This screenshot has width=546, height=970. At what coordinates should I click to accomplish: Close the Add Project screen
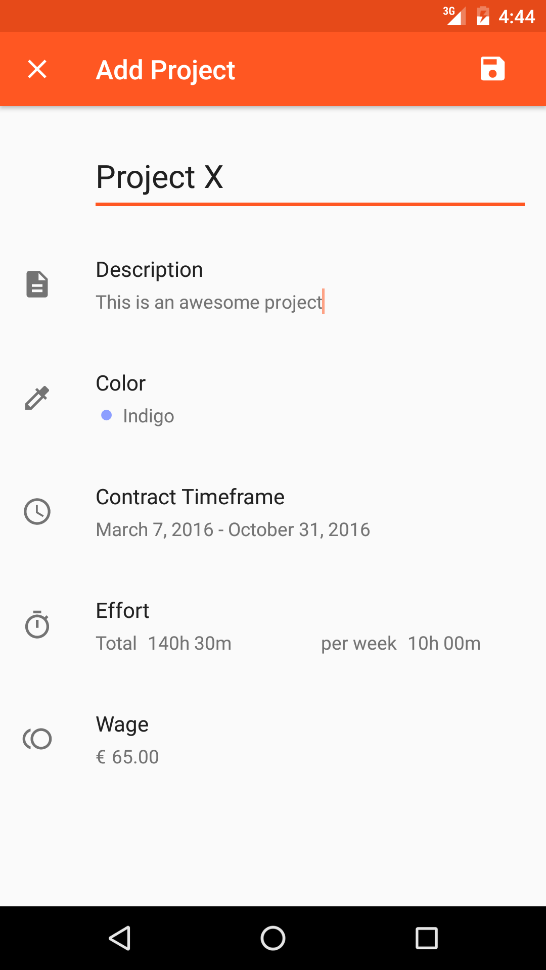tap(37, 69)
